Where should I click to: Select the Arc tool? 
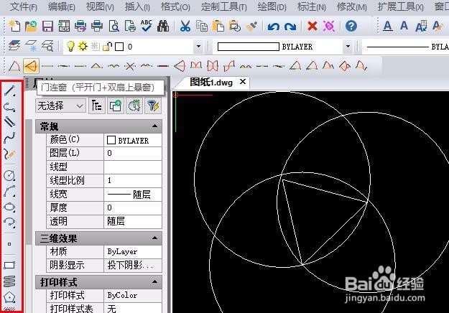click(9, 191)
